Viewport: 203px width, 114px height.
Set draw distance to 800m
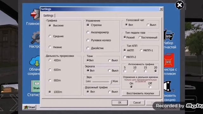click(x=50, y=80)
